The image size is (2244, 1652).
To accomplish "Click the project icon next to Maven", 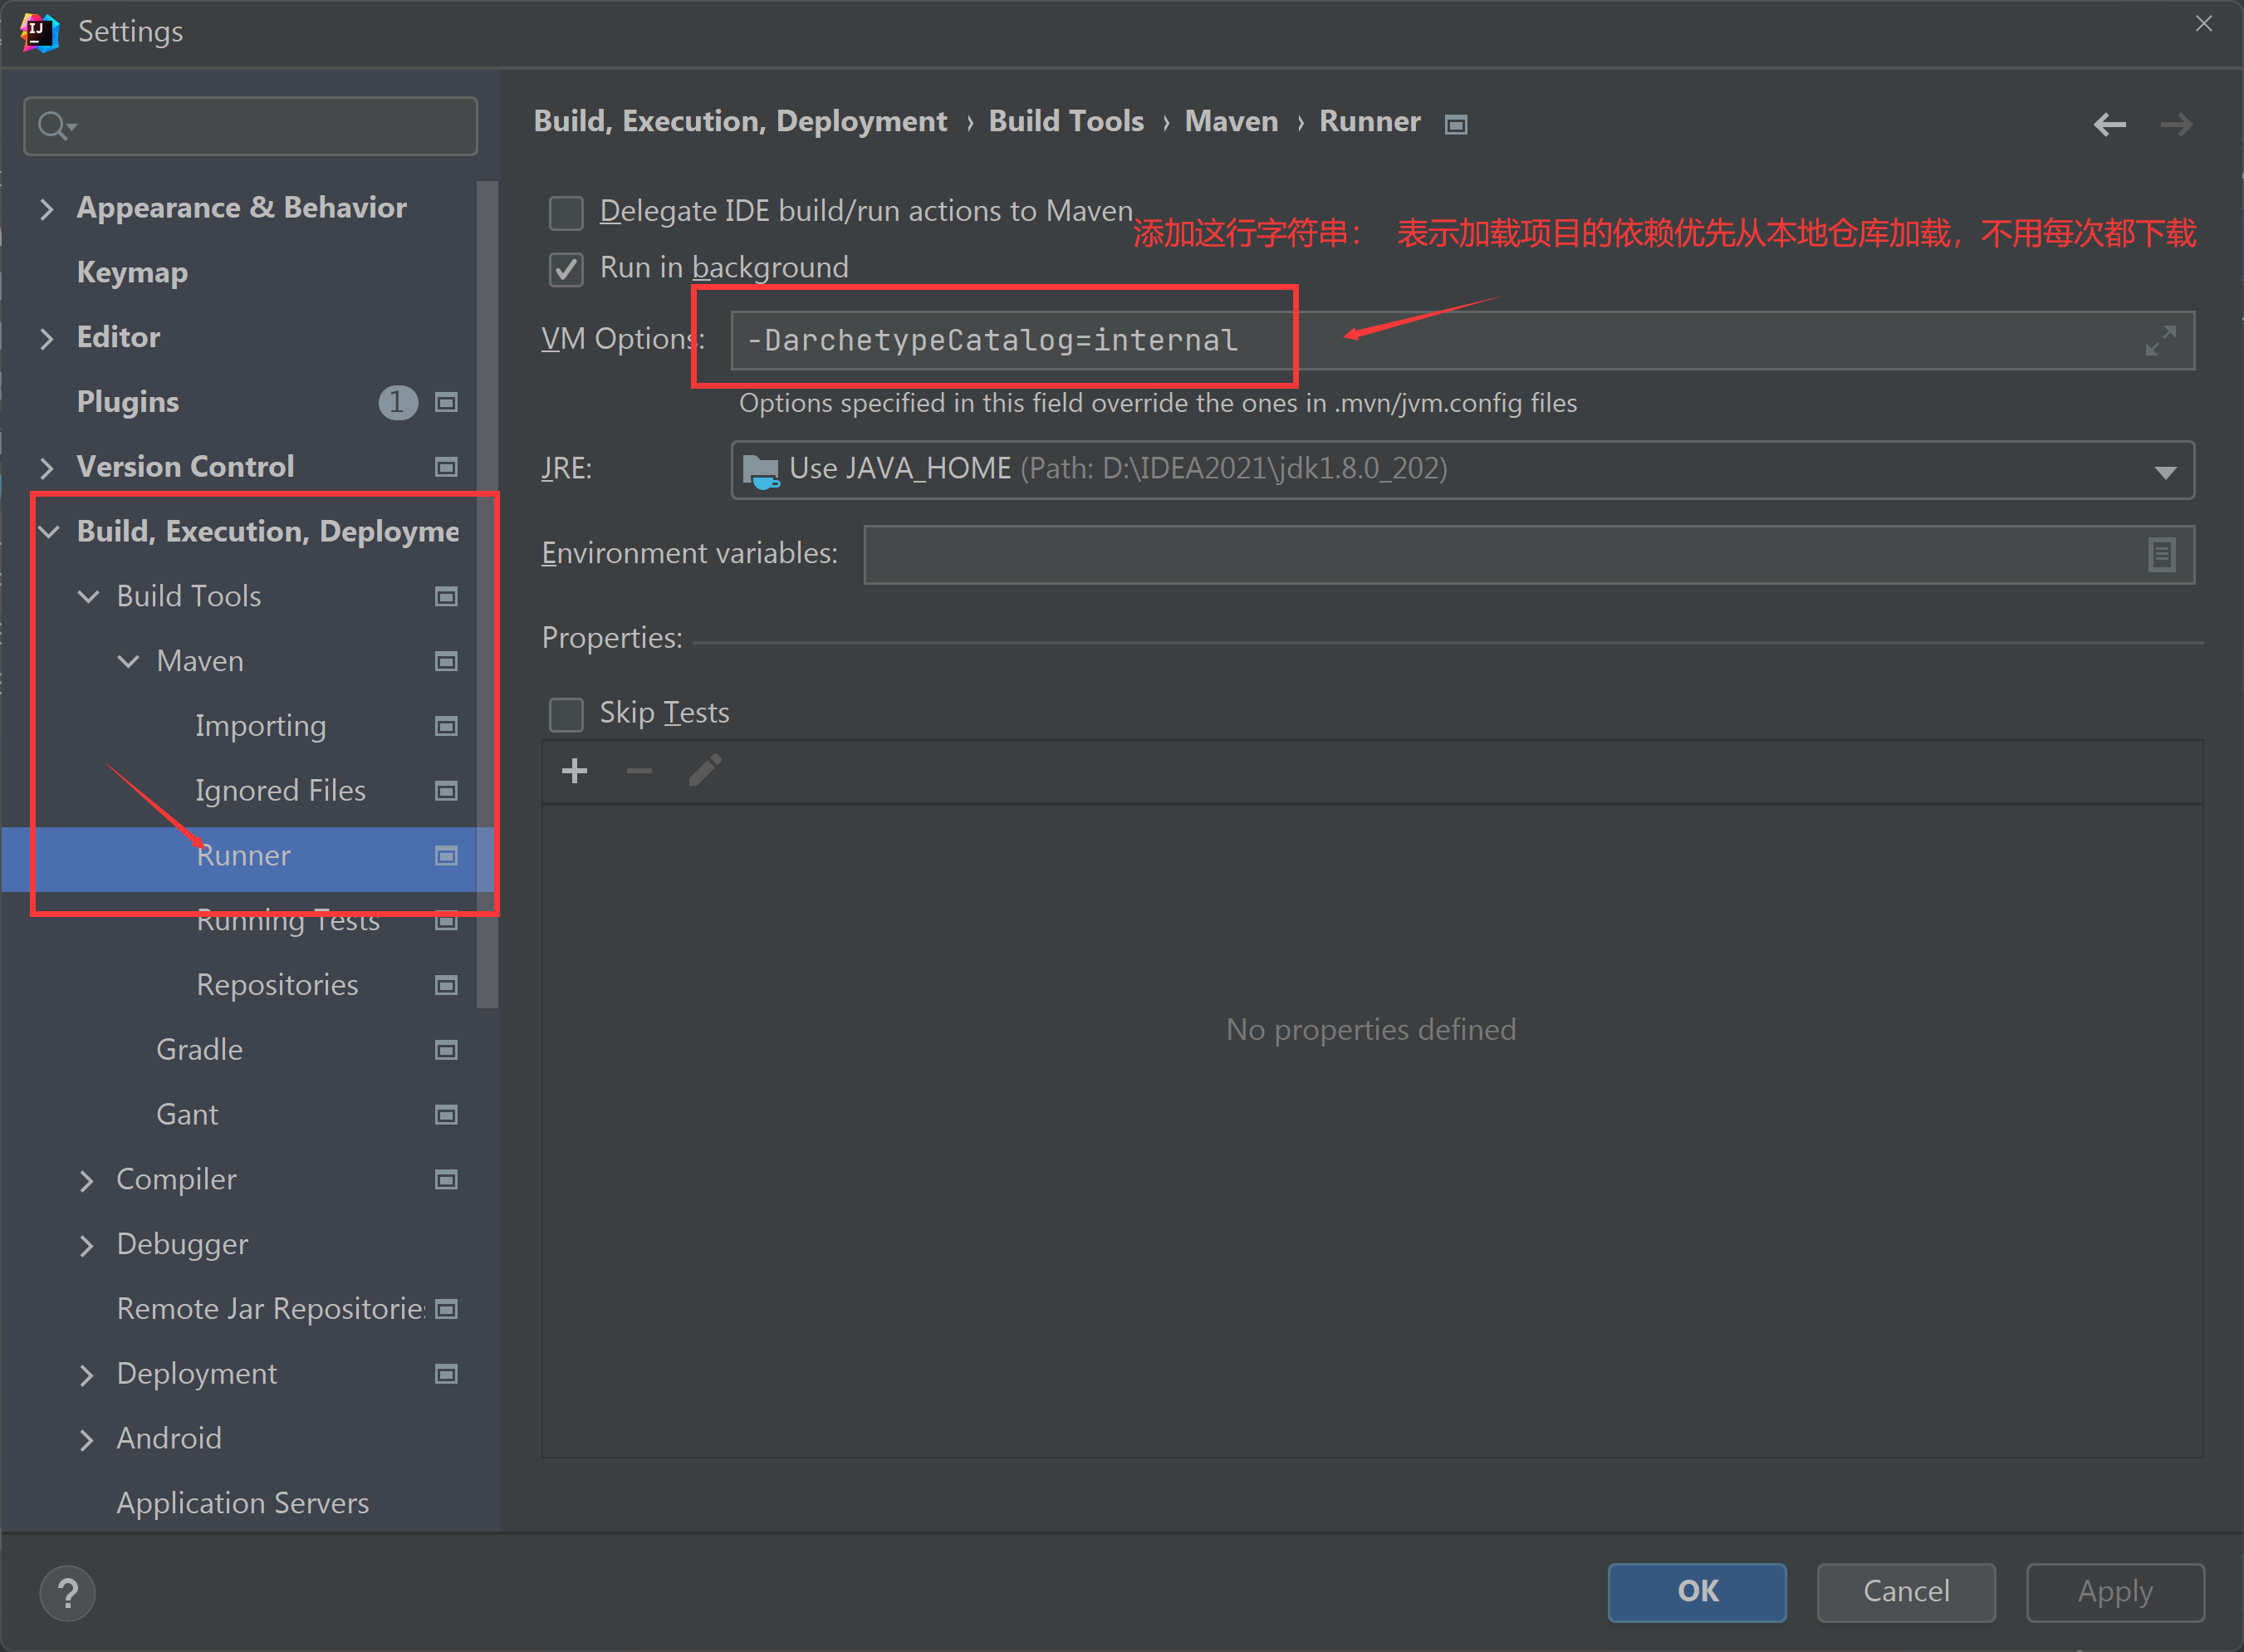I will (446, 661).
